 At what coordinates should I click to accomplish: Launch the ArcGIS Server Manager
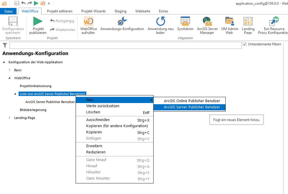coord(207,21)
